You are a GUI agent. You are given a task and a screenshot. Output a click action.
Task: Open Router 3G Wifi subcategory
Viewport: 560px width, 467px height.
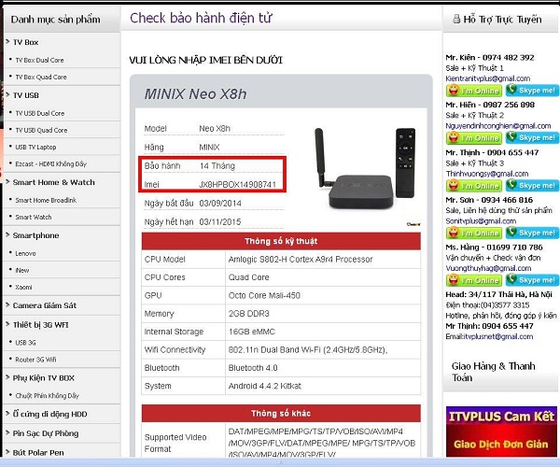click(35, 360)
